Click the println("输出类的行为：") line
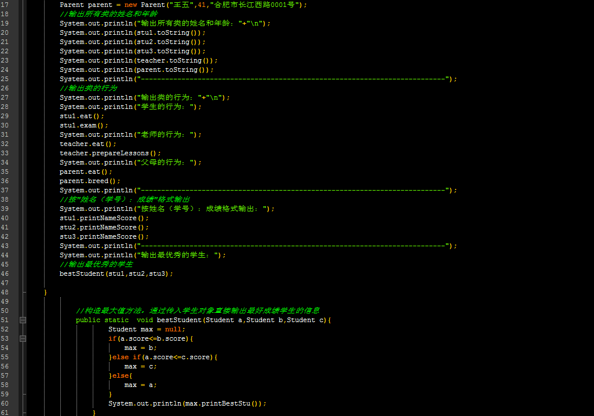The image size is (594, 416). pyautogui.click(x=145, y=98)
